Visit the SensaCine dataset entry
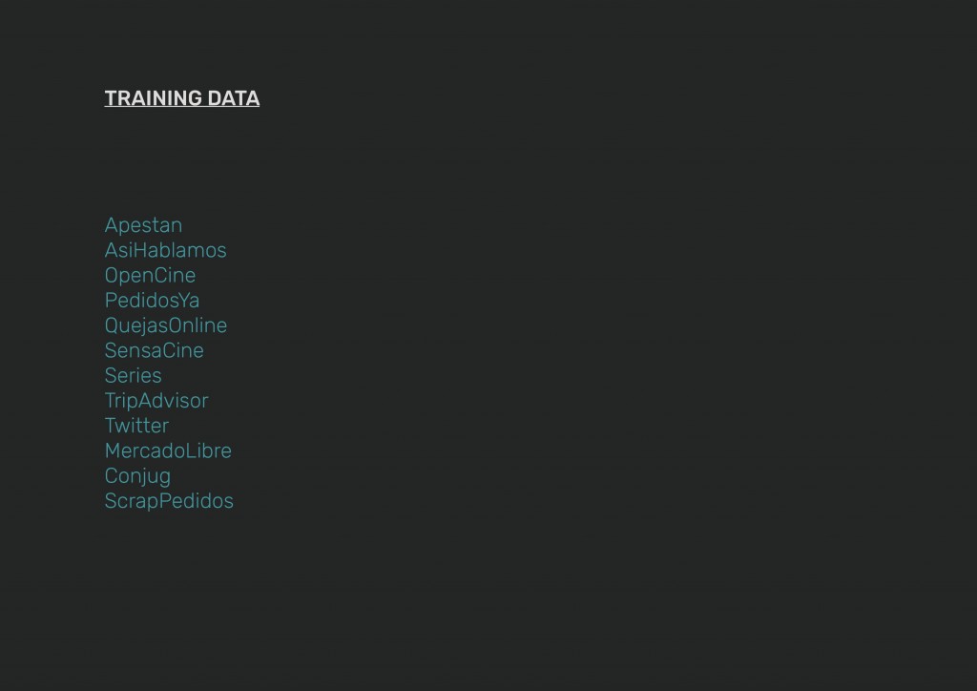Viewport: 977px width, 691px height. click(x=154, y=350)
